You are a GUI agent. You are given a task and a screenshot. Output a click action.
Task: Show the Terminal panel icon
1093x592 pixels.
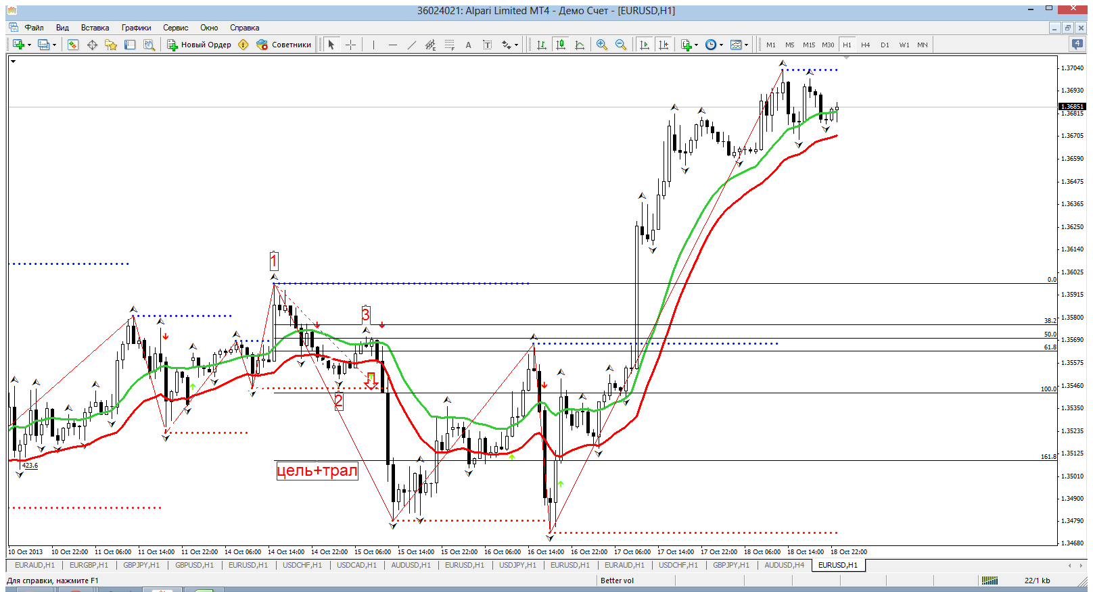tap(130, 45)
